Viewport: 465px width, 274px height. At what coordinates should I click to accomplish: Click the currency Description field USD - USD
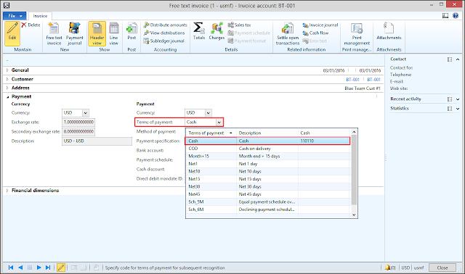97,141
